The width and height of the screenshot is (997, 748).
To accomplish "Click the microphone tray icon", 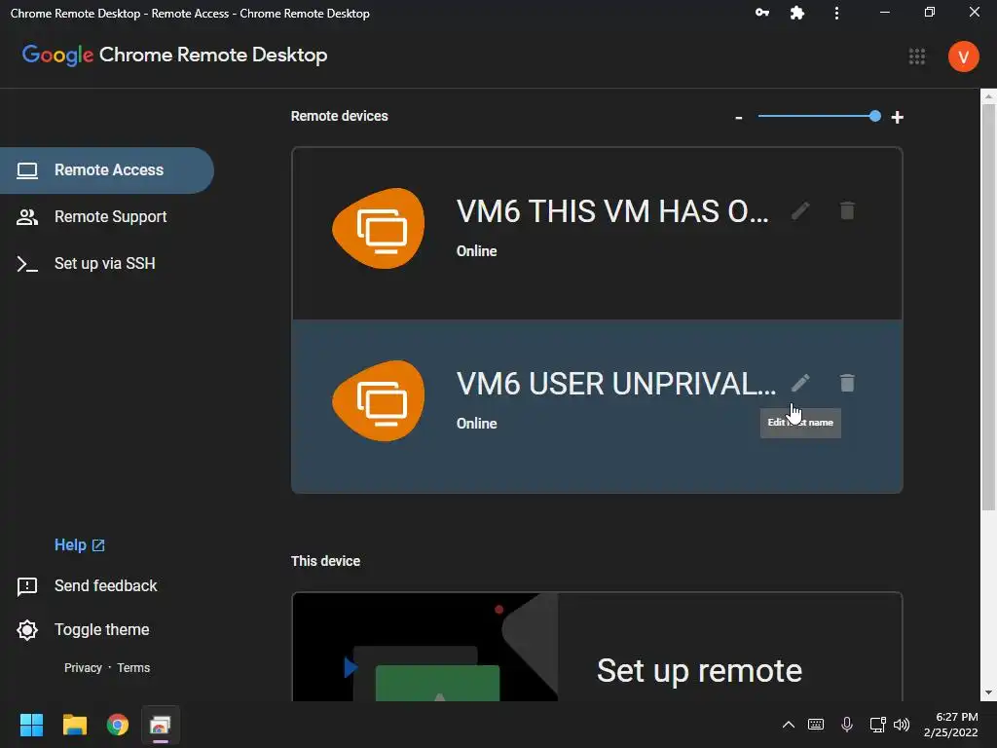I will click(847, 725).
